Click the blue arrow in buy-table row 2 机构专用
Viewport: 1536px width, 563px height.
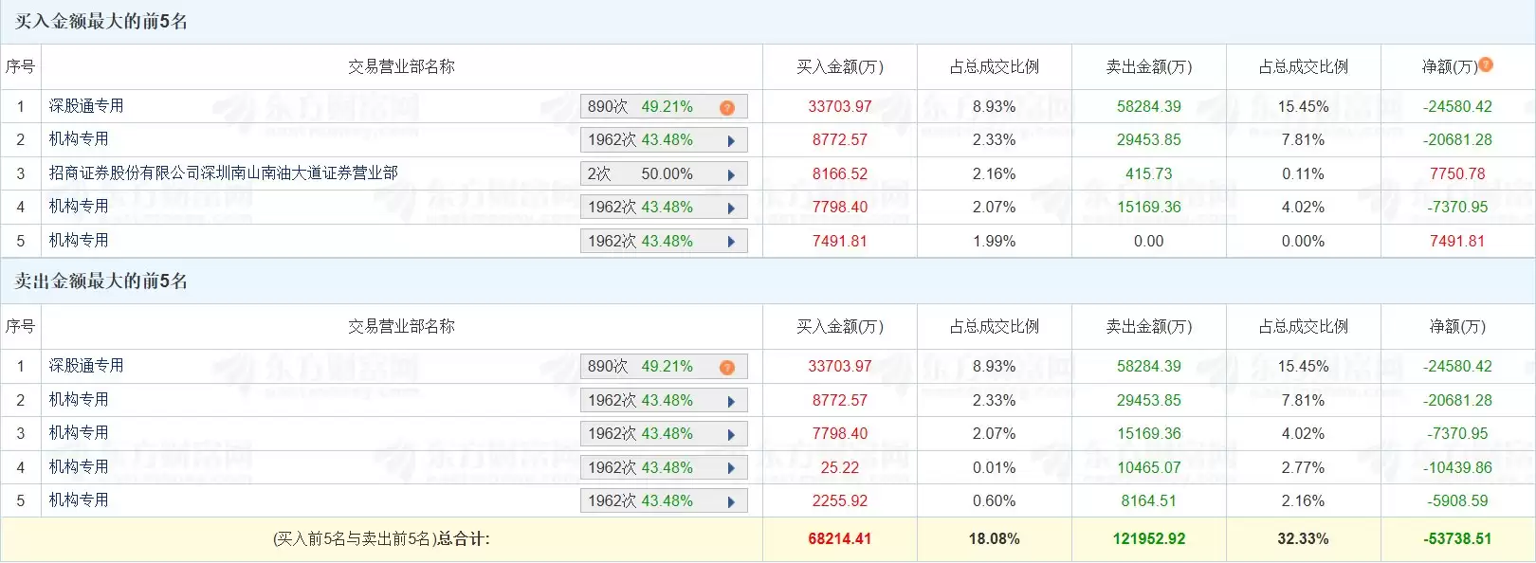pyautogui.click(x=731, y=140)
